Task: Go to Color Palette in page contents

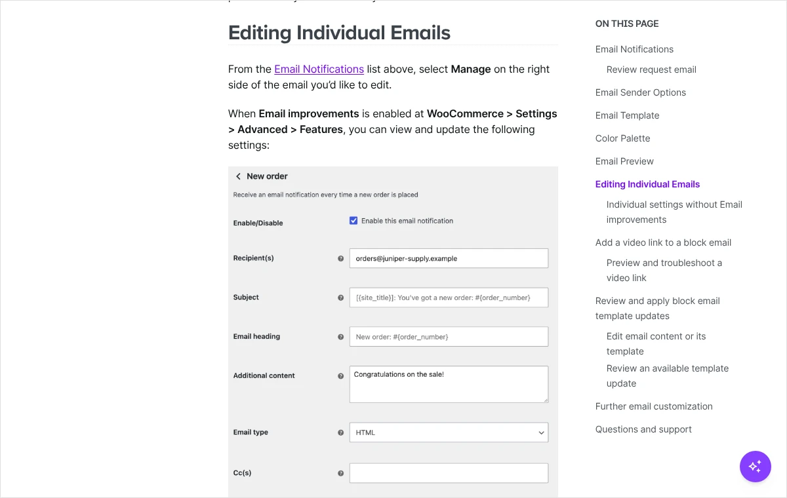Action: 623,138
